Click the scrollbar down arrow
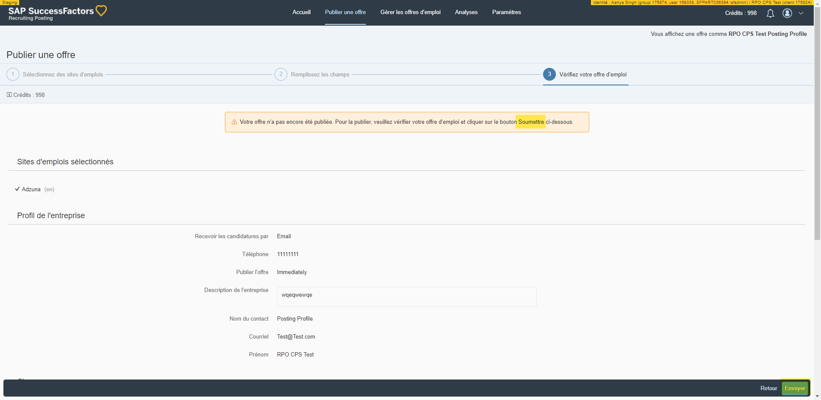The height and width of the screenshot is (400, 821). click(x=817, y=396)
